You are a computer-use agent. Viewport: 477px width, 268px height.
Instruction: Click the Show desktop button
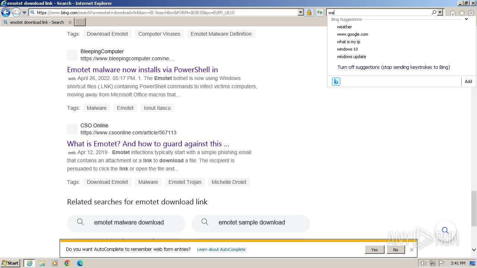473,263
